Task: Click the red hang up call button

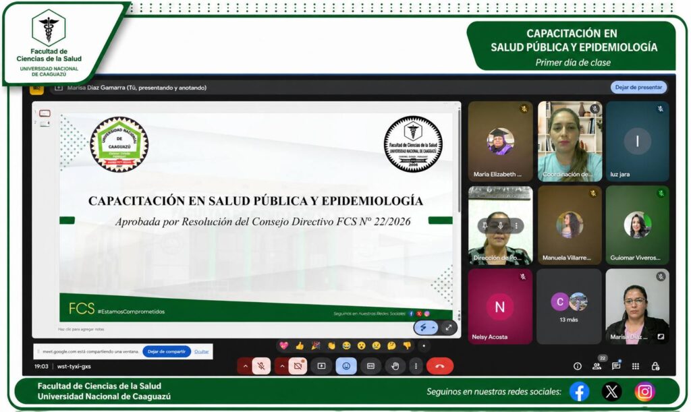Action: 439,366
